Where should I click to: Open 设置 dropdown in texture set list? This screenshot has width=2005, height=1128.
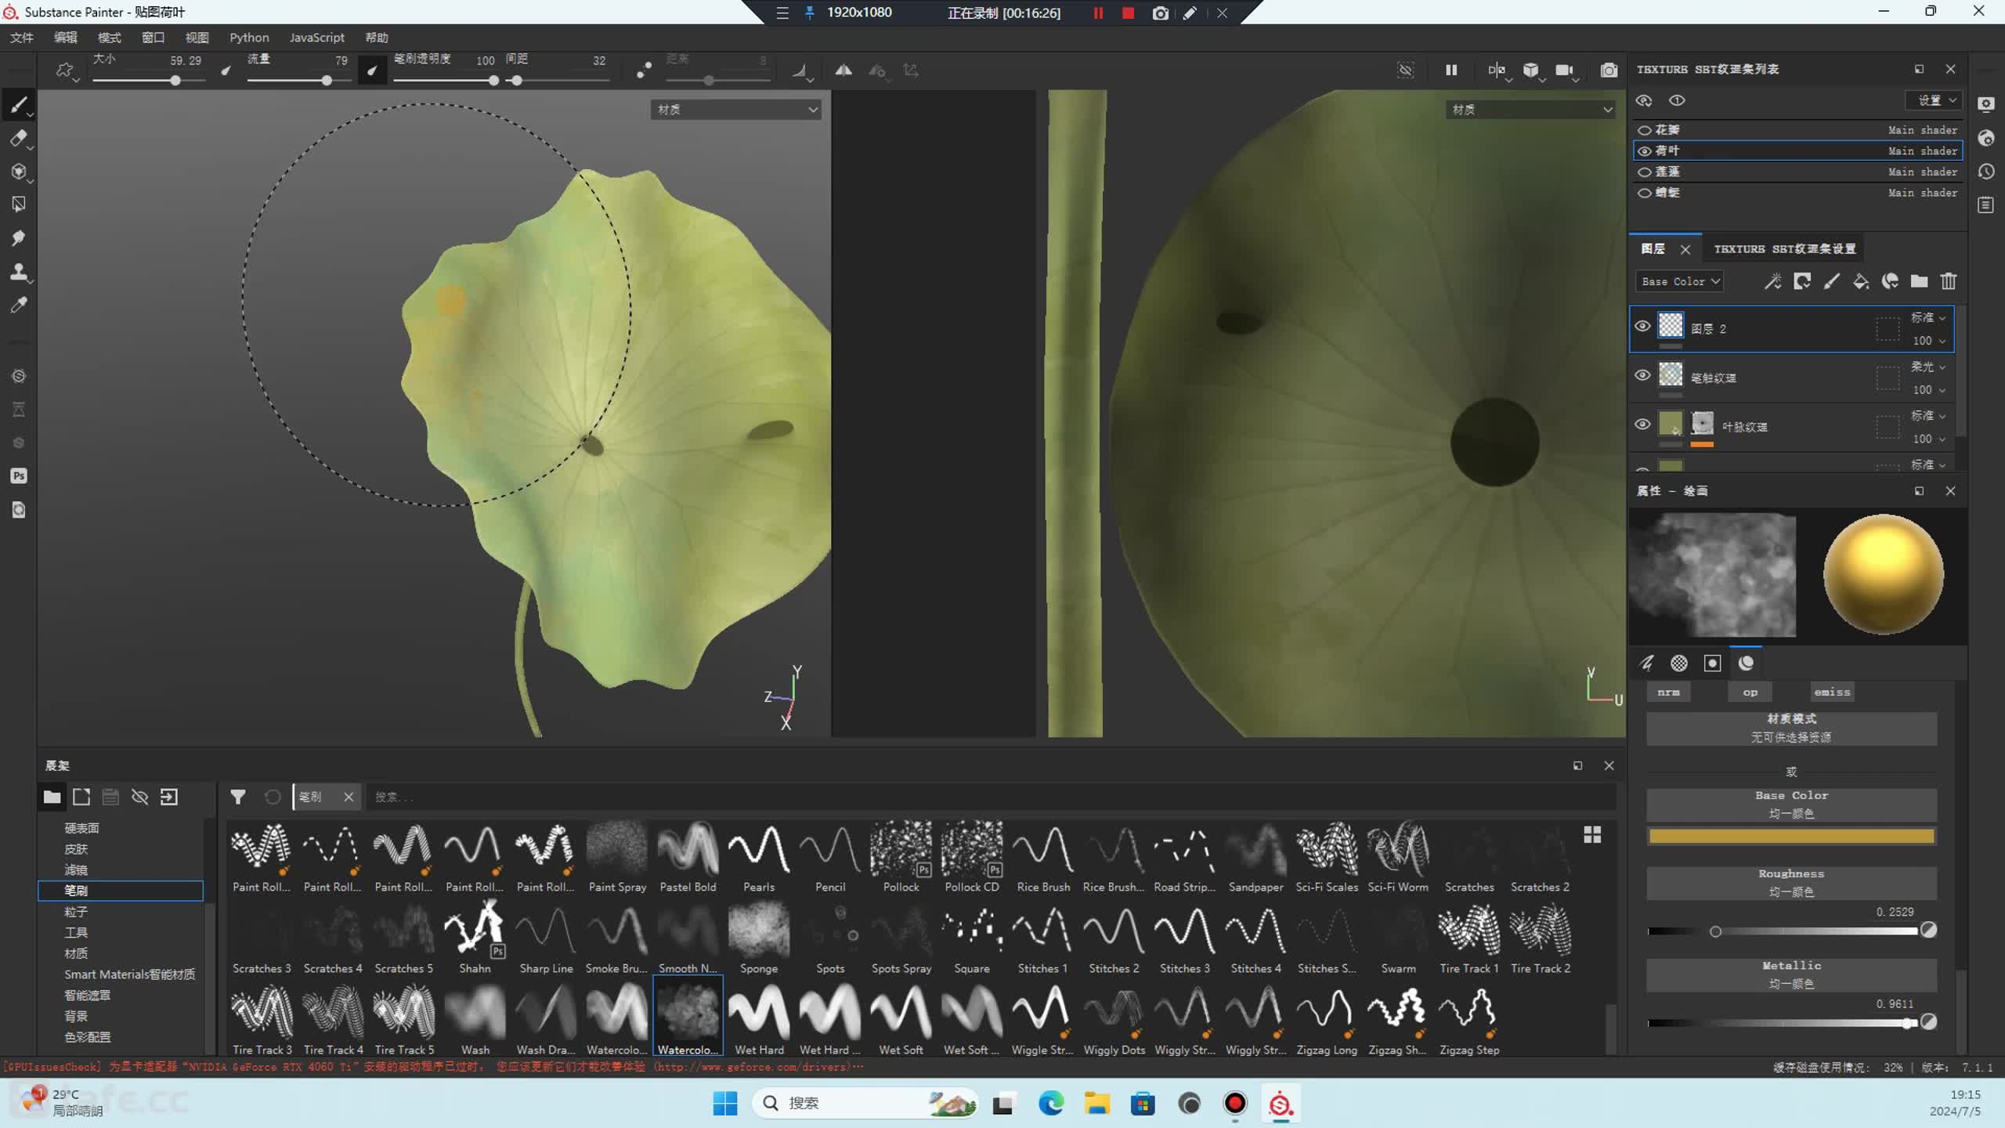point(1934,100)
